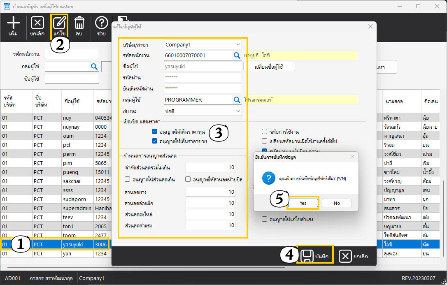The image size is (447, 285).
Task: Click the Add (เพิ่ม) plus icon
Action: (x=14, y=23)
